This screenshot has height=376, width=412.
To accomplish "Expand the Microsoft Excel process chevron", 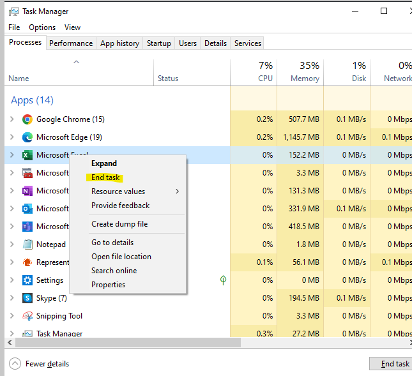I will click(12, 155).
